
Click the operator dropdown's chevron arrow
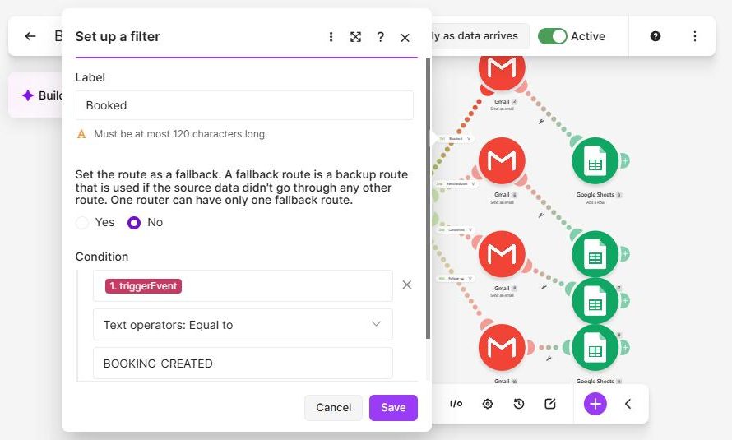pos(376,324)
